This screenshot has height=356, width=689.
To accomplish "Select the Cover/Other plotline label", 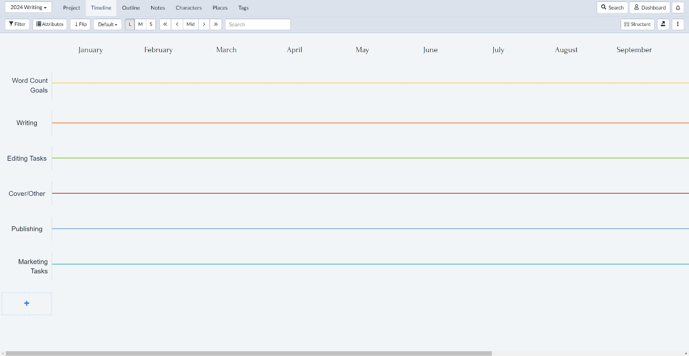I will 27,194.
